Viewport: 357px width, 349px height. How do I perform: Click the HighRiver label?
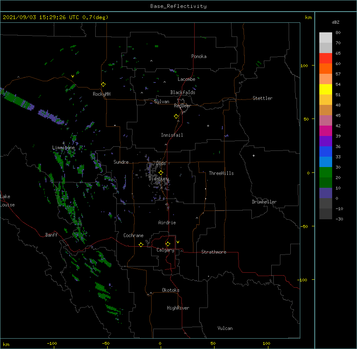point(178,308)
